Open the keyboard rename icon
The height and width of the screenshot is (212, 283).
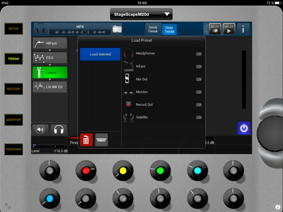coord(101,140)
